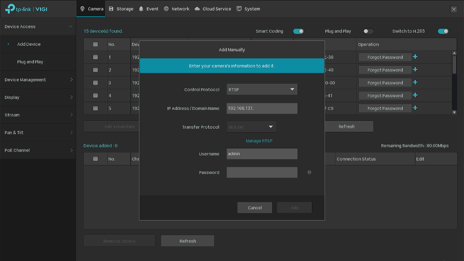
Task: Switch to the System tab
Action: 249,9
